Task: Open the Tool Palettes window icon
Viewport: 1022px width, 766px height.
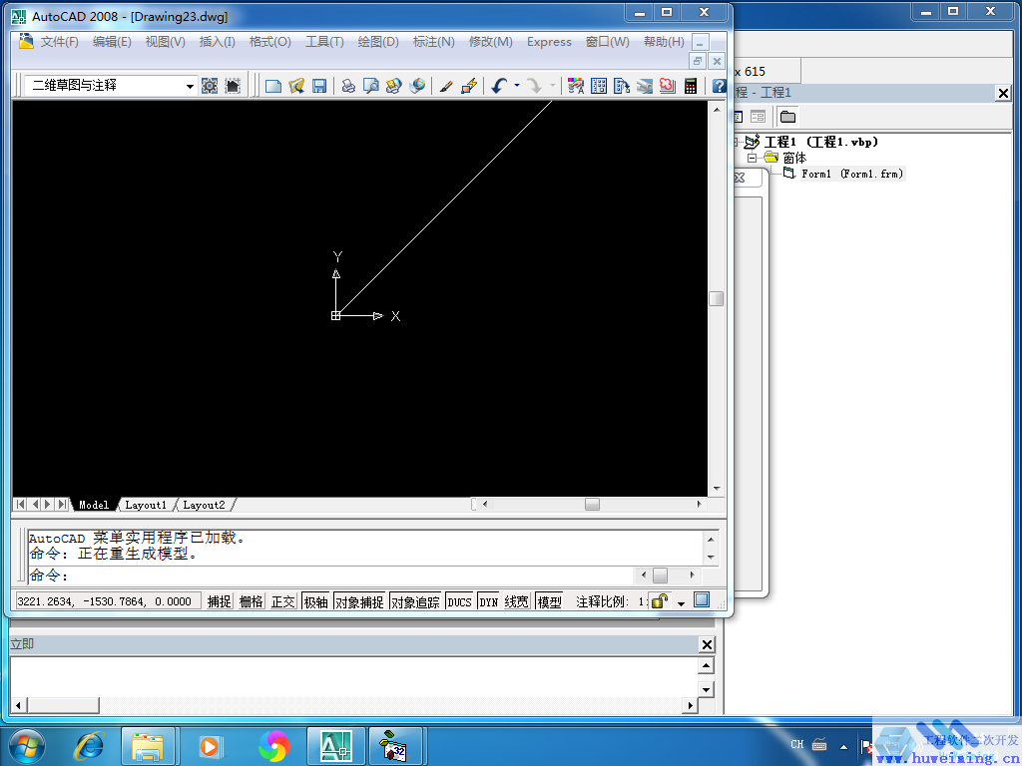Action: (621, 86)
